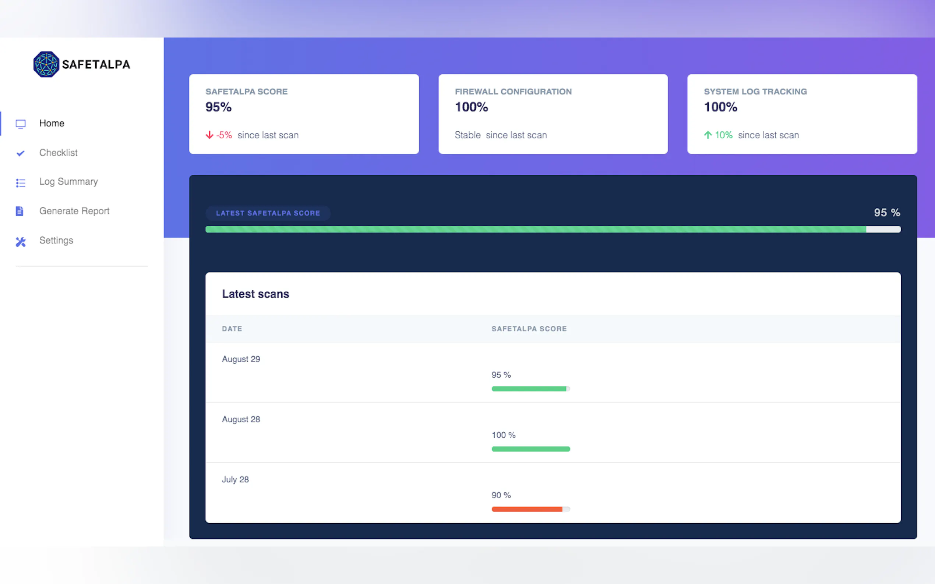
Task: Open Generate Report from sidebar
Action: coord(74,211)
